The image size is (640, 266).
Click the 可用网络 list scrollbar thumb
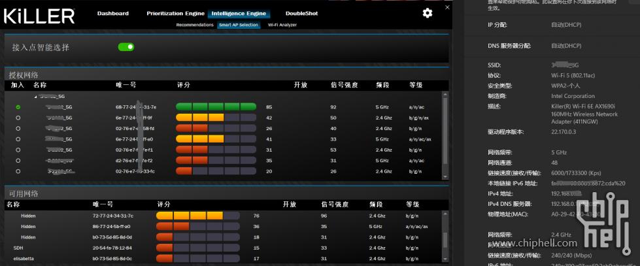pyautogui.click(x=445, y=241)
